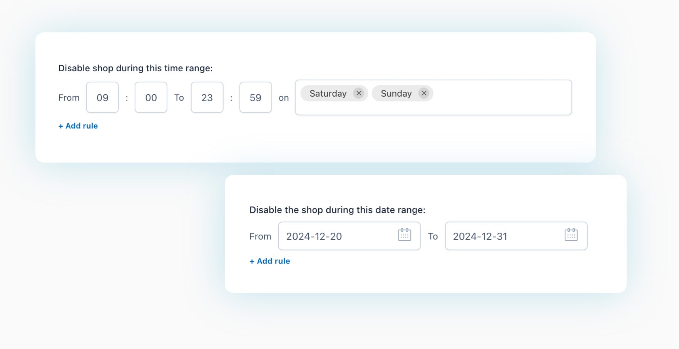Click the end hour field showing 23
The height and width of the screenshot is (349, 679).
[x=207, y=97]
